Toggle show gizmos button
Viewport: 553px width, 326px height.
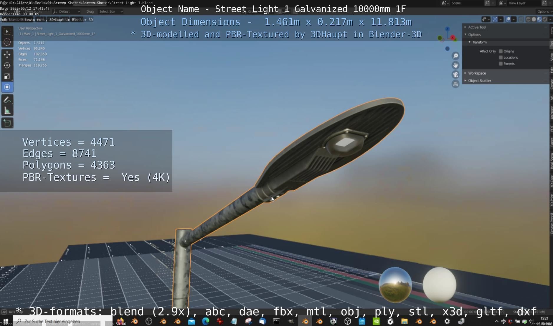pos(495,19)
